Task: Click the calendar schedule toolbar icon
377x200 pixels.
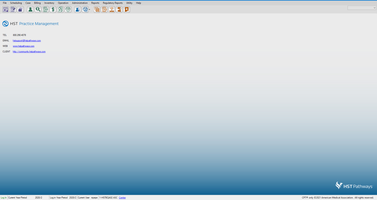Action: point(6,10)
